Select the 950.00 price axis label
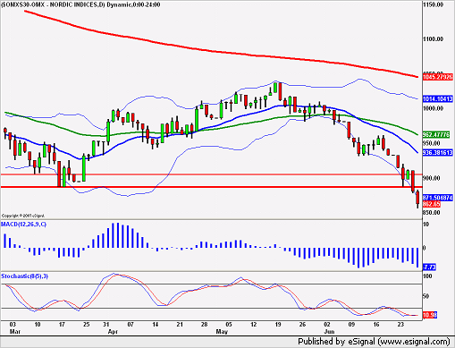 431,143
